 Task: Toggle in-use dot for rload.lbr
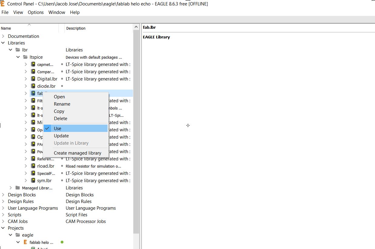[62, 166]
